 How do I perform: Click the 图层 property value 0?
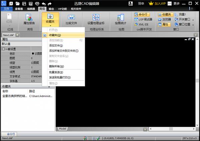[x=36, y=58]
